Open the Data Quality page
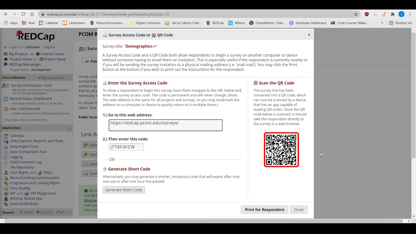The image size is (416, 234). (20, 188)
